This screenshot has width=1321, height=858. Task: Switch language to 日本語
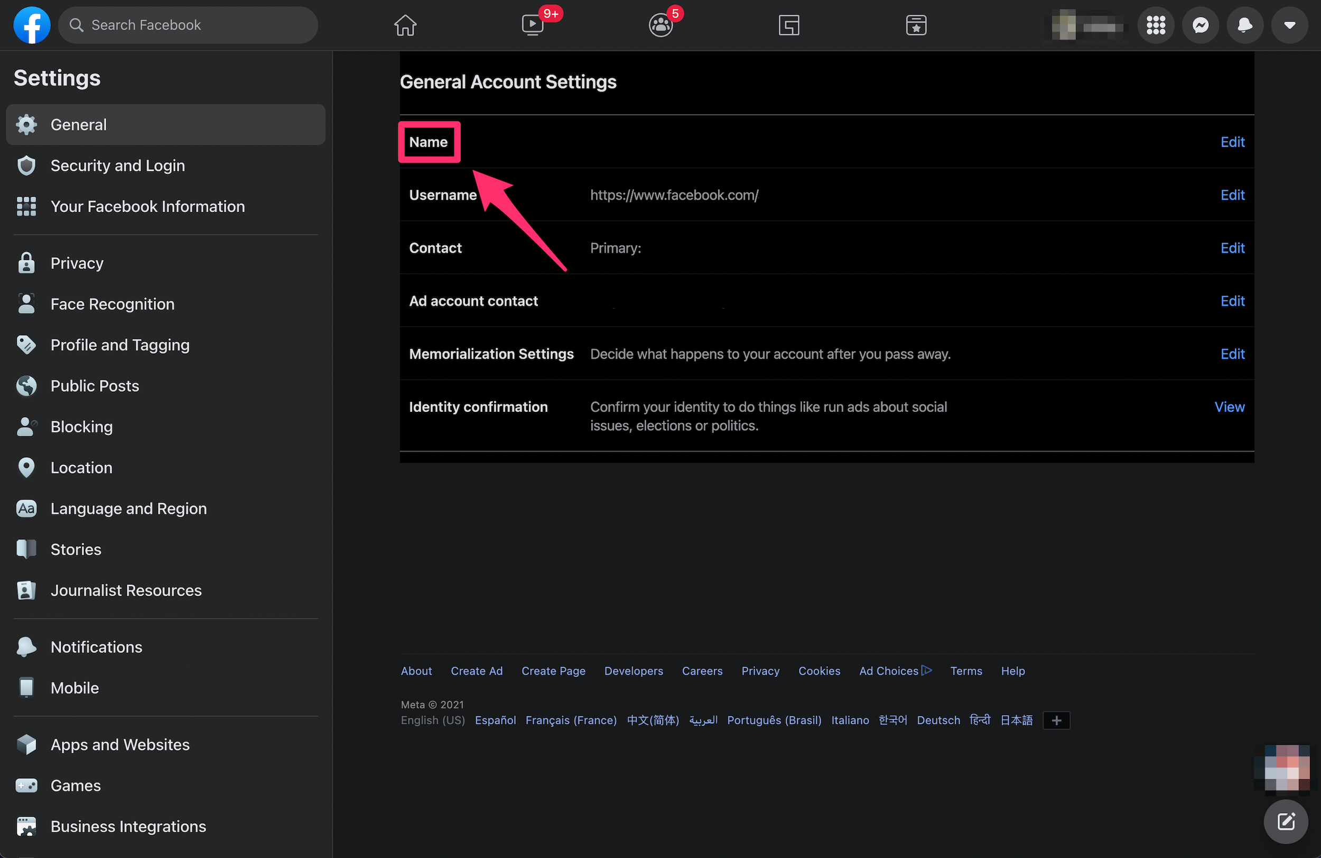(1016, 720)
